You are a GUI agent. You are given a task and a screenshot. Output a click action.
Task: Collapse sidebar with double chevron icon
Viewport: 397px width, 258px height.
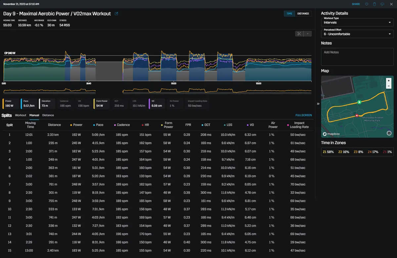318,104
